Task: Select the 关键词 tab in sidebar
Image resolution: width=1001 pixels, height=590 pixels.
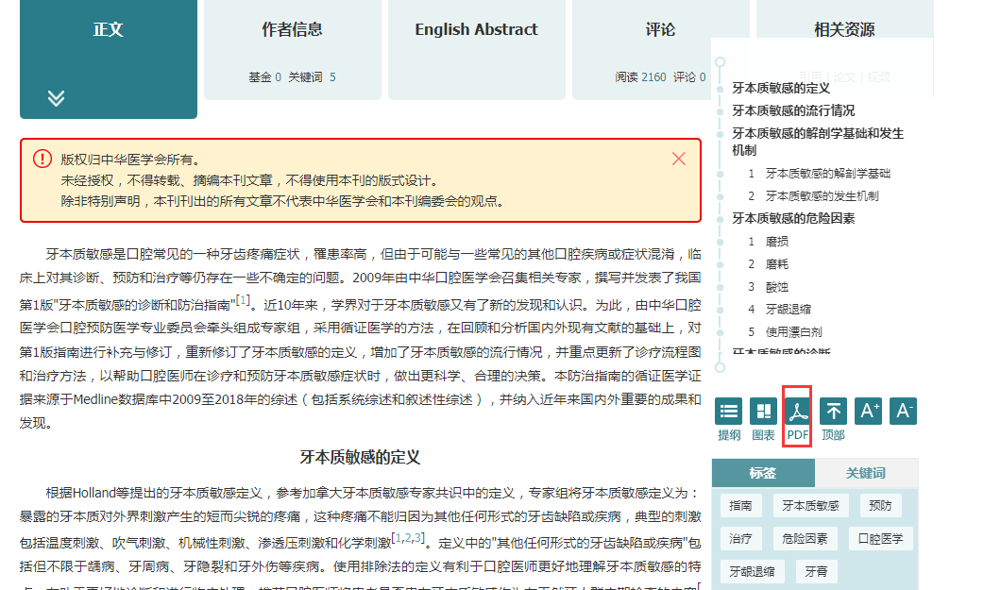Action: (866, 473)
